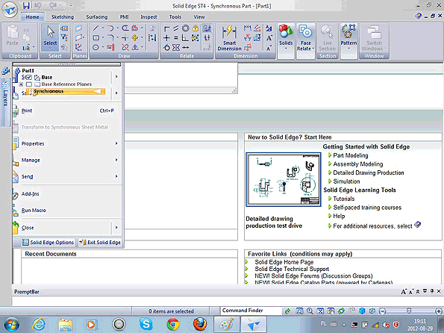Open the Surfacing ribbon tab
The width and height of the screenshot is (444, 333).
click(x=97, y=16)
